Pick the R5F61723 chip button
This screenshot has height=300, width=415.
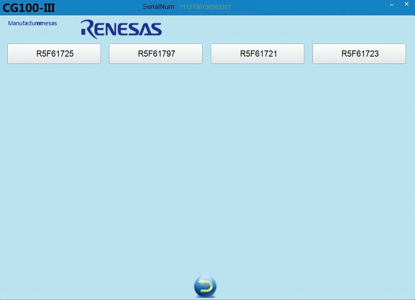pyautogui.click(x=359, y=54)
